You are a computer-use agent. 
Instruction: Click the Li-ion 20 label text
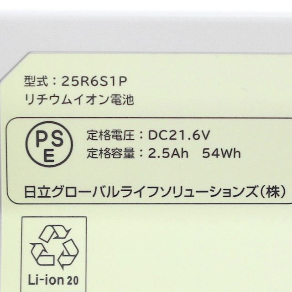tap(53, 280)
